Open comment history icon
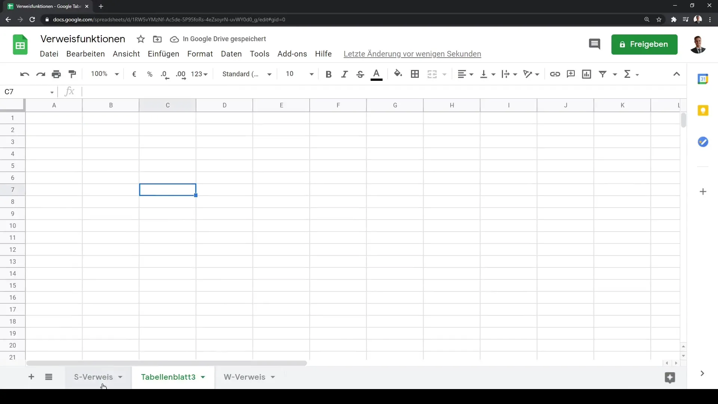 (595, 44)
